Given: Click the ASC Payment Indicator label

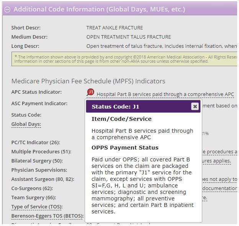Looking at the screenshot, I should pyautogui.click(x=39, y=104).
